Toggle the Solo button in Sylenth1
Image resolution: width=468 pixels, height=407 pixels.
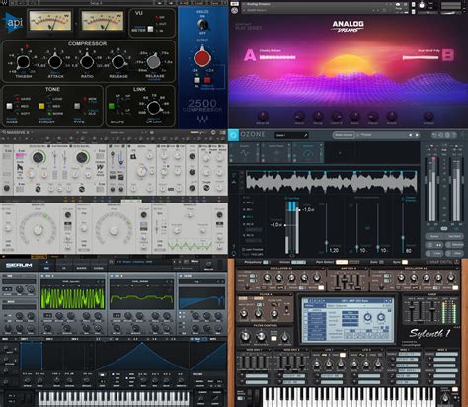pos(380,262)
